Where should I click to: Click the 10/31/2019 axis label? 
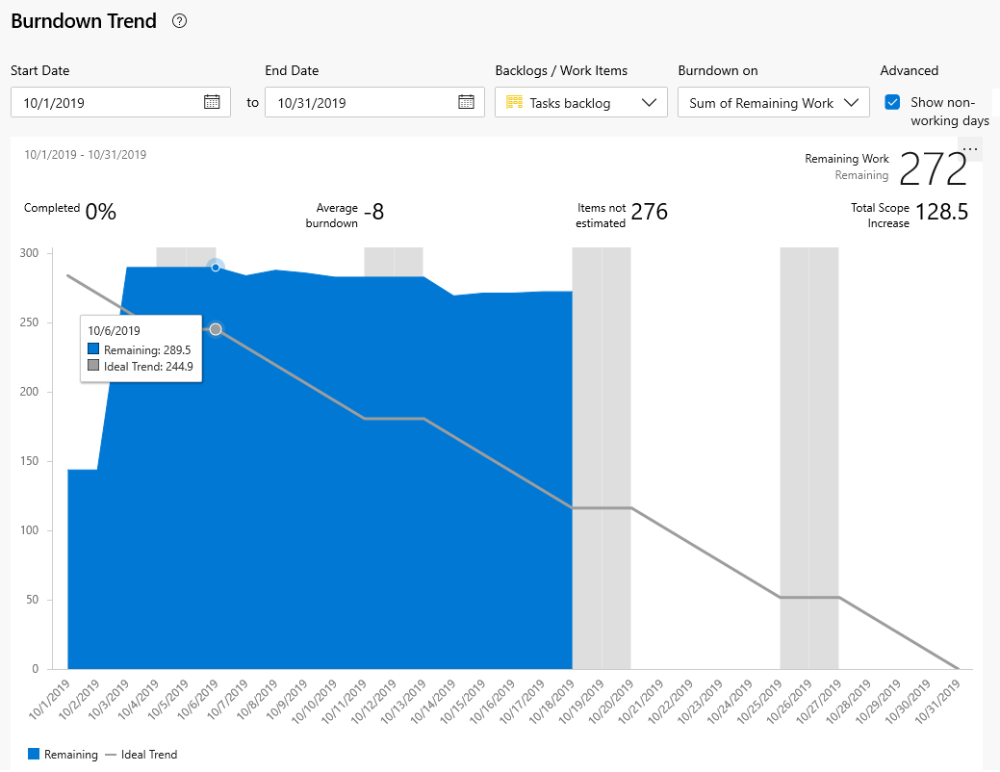pos(938,701)
